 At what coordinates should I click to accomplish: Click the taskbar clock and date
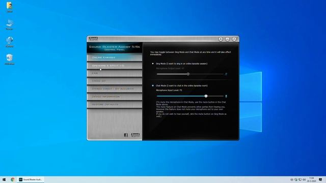point(311,179)
